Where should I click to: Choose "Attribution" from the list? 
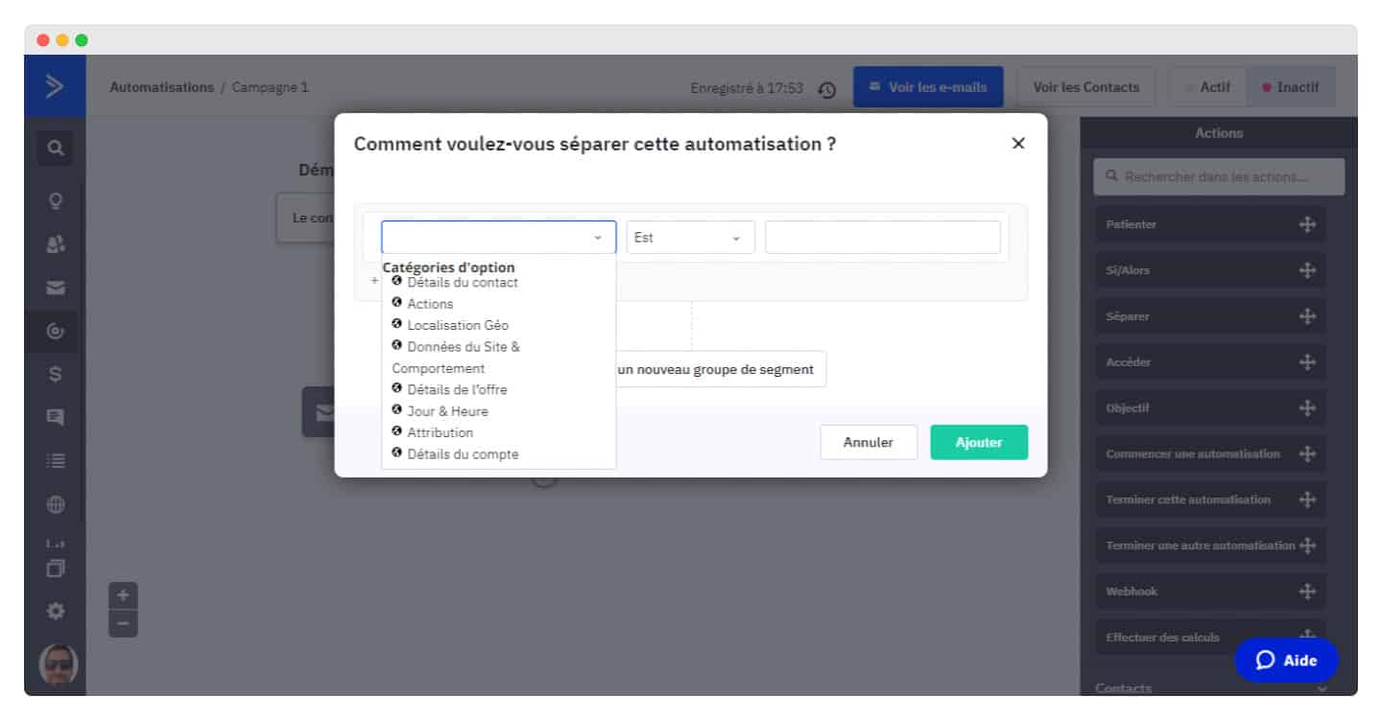point(432,432)
